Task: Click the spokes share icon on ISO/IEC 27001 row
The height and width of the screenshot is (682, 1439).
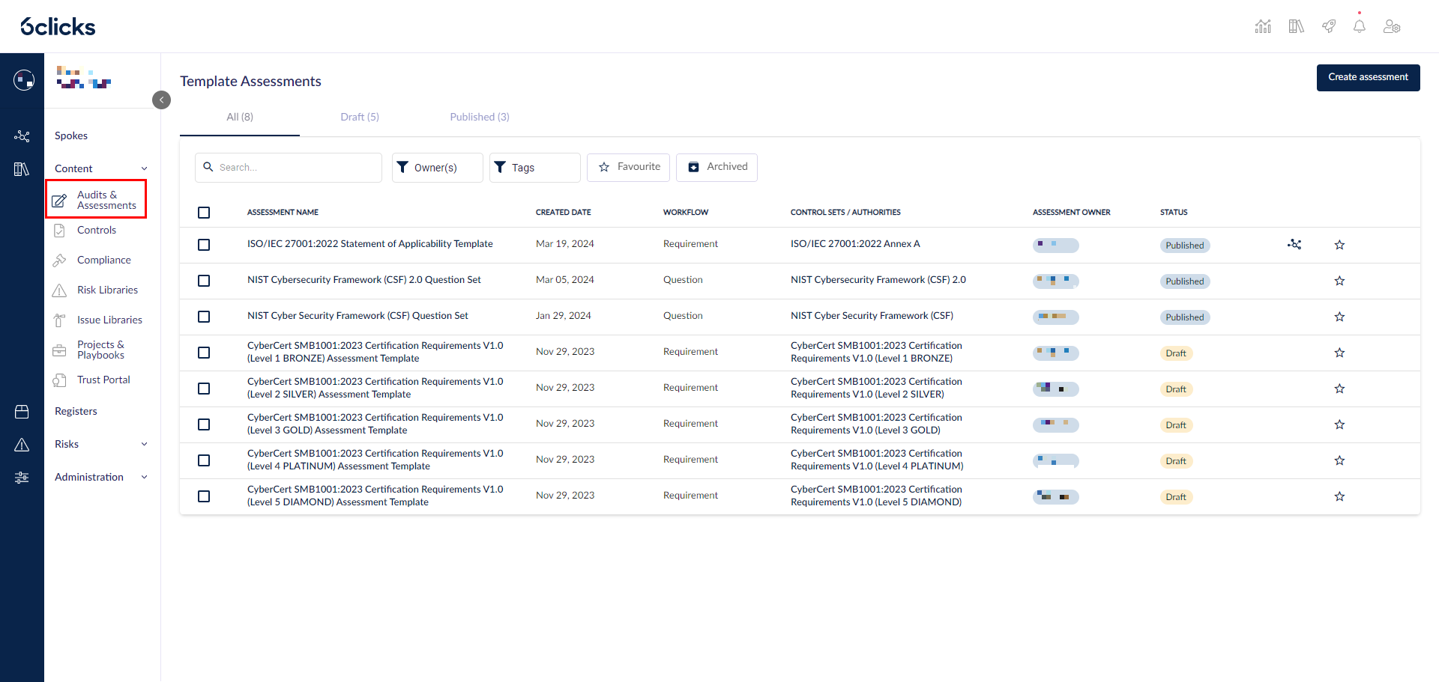Action: point(1294,244)
